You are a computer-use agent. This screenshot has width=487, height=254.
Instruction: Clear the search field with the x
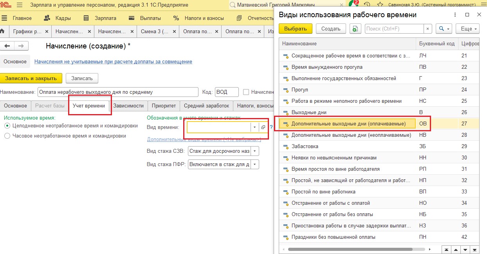428,29
